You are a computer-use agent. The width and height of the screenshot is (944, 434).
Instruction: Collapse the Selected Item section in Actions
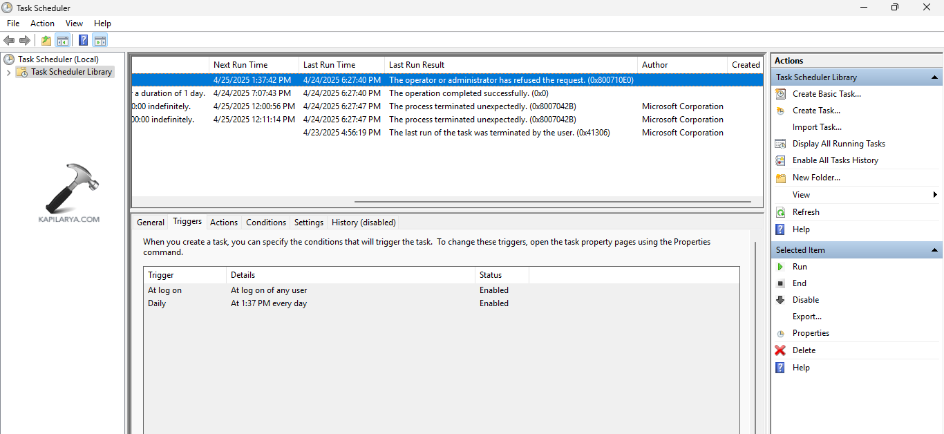coord(934,250)
